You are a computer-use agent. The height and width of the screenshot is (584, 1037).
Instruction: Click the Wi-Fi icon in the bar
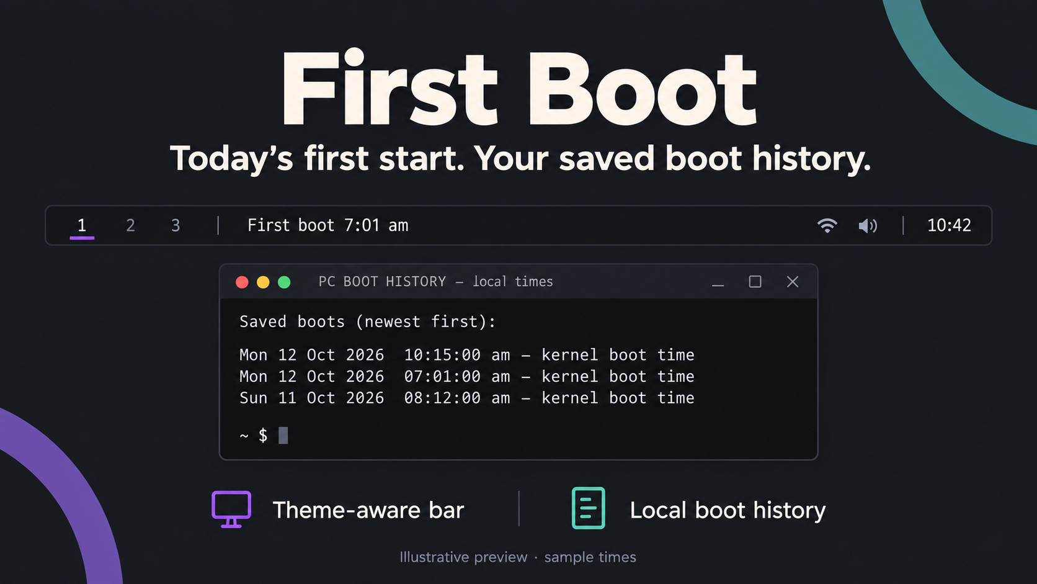coord(827,226)
